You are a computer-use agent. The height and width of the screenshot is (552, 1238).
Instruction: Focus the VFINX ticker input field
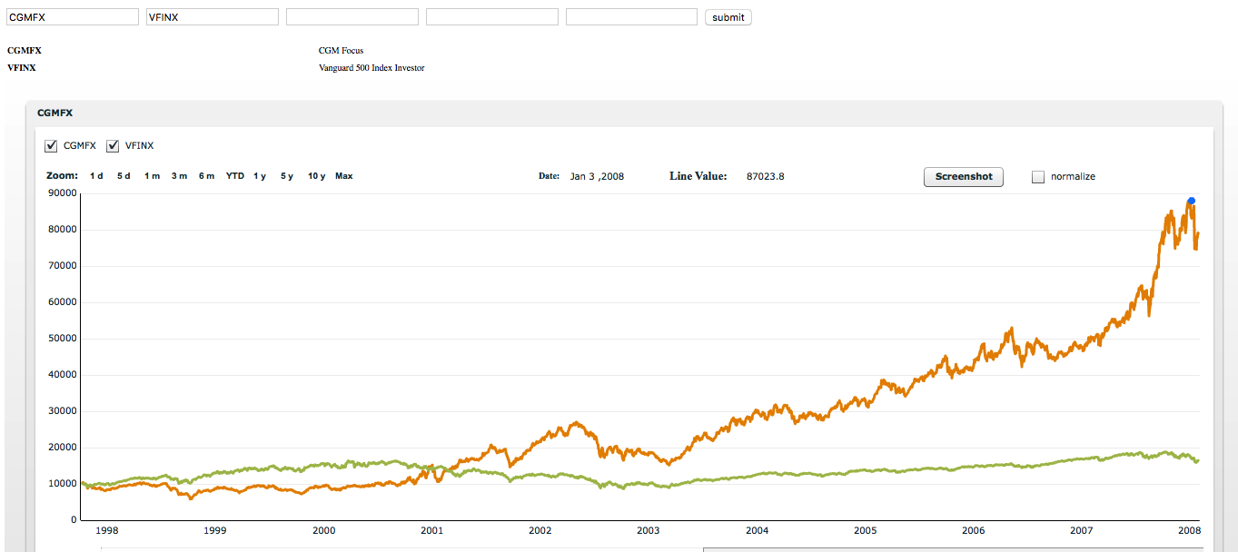pos(213,17)
